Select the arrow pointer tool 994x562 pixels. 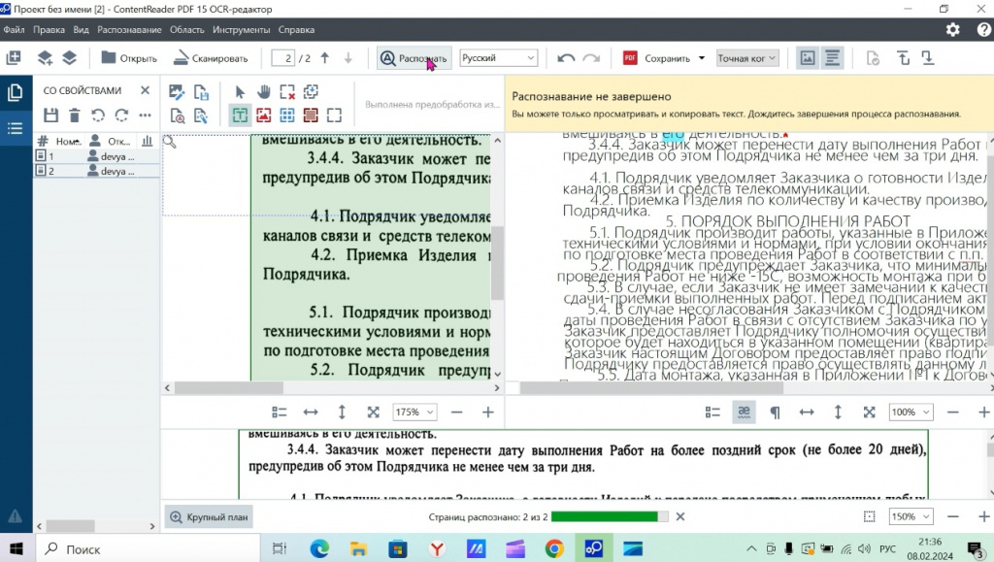(x=240, y=92)
